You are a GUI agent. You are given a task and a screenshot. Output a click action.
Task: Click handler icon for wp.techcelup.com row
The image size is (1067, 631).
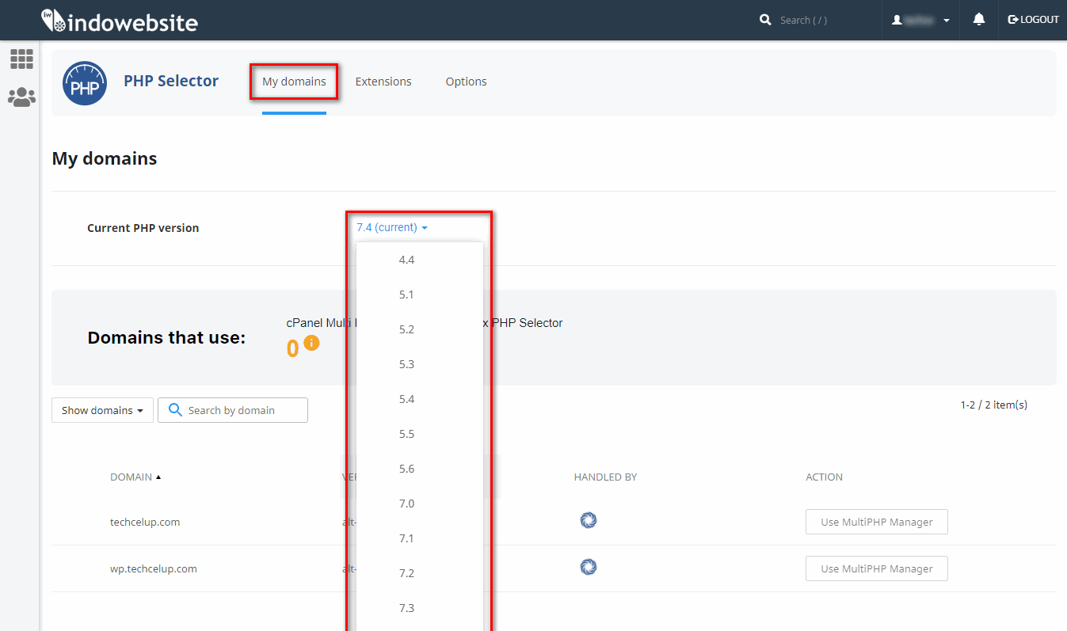[x=588, y=567]
